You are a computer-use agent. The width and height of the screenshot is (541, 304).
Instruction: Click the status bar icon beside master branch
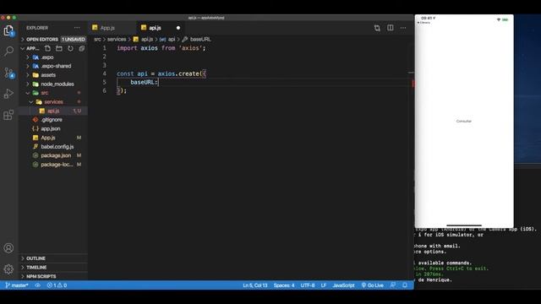tap(37, 285)
